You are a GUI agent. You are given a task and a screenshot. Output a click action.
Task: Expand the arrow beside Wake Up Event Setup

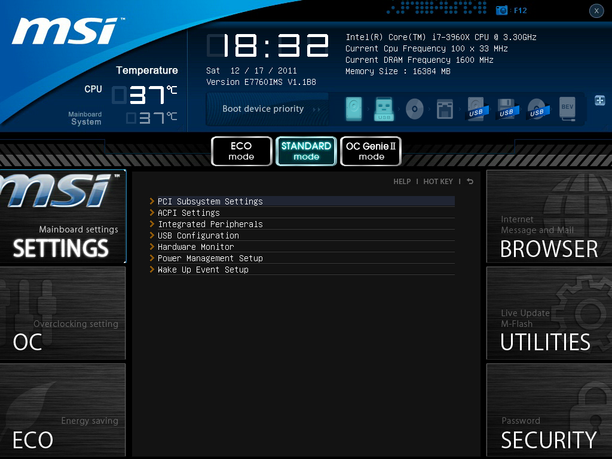pyautogui.click(x=152, y=269)
